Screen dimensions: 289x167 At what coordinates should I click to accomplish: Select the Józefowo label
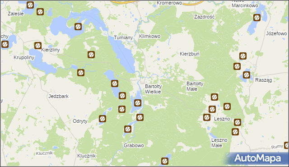point(276,33)
